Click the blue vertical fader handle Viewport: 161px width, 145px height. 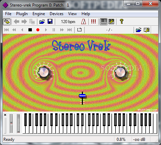pos(83,96)
